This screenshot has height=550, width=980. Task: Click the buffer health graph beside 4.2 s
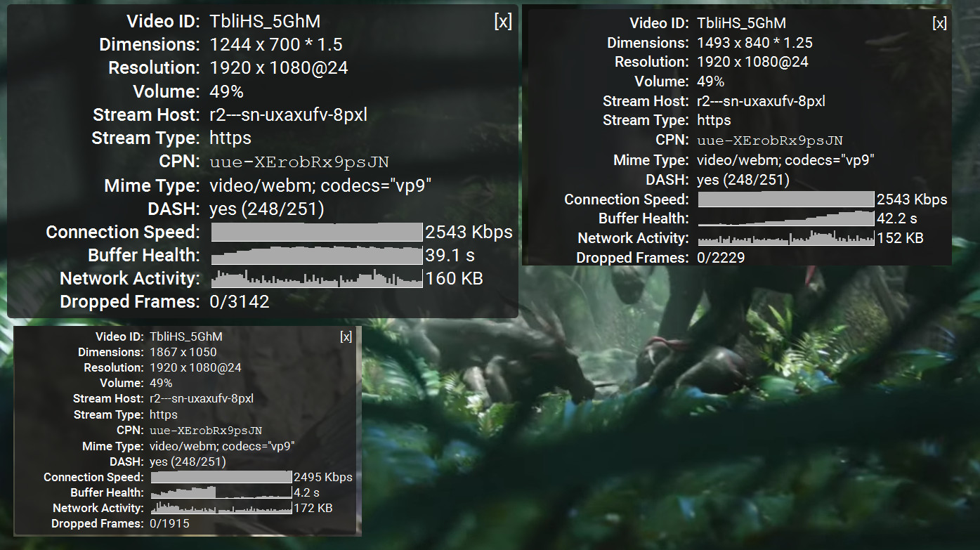coord(221,492)
